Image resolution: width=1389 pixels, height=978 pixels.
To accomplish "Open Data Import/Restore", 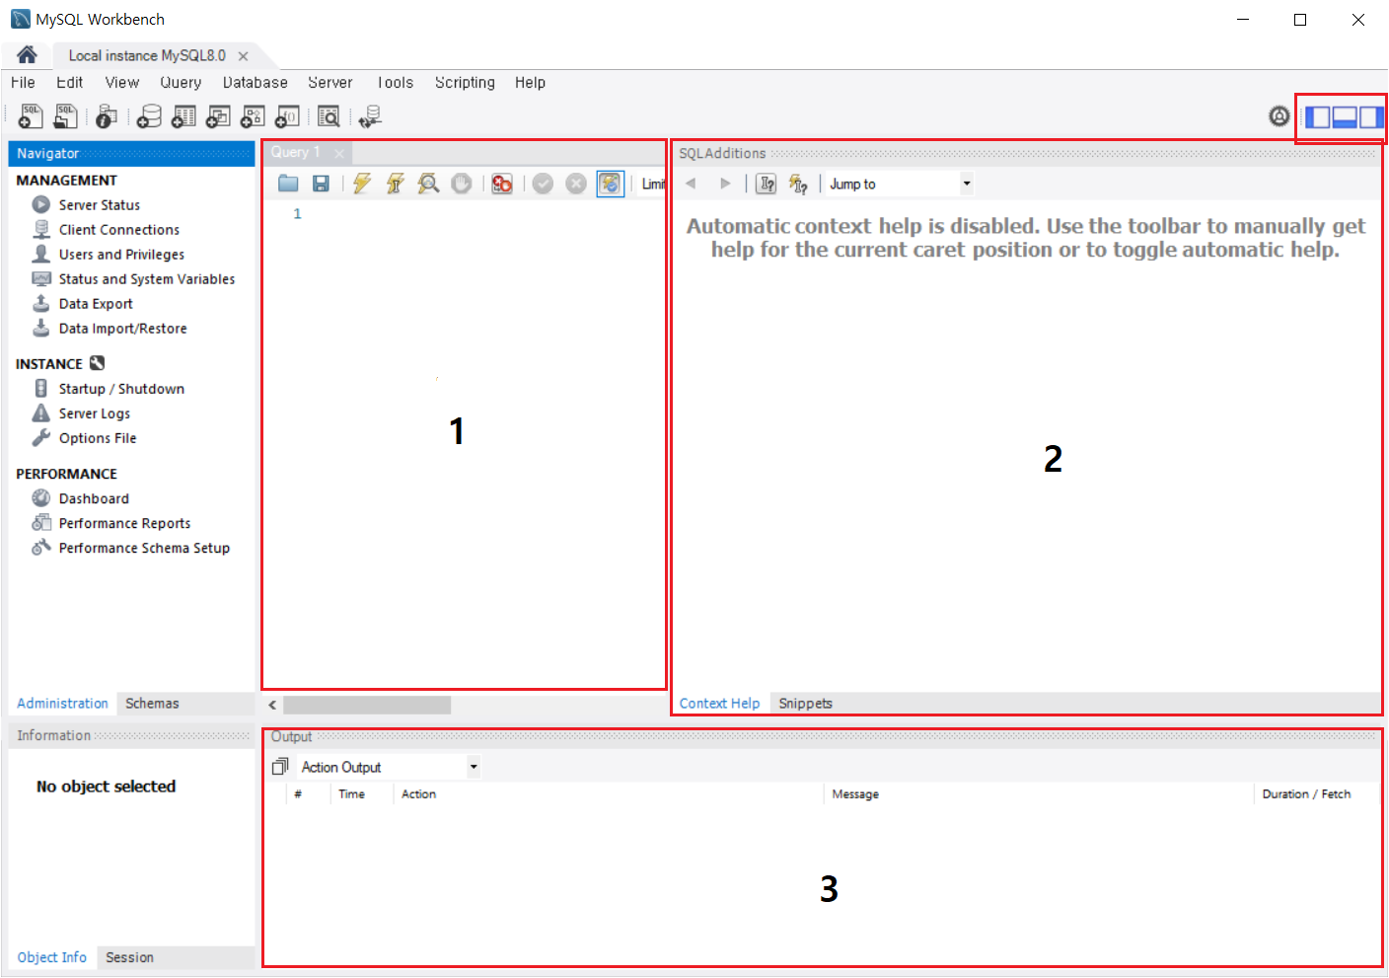I will pos(122,329).
